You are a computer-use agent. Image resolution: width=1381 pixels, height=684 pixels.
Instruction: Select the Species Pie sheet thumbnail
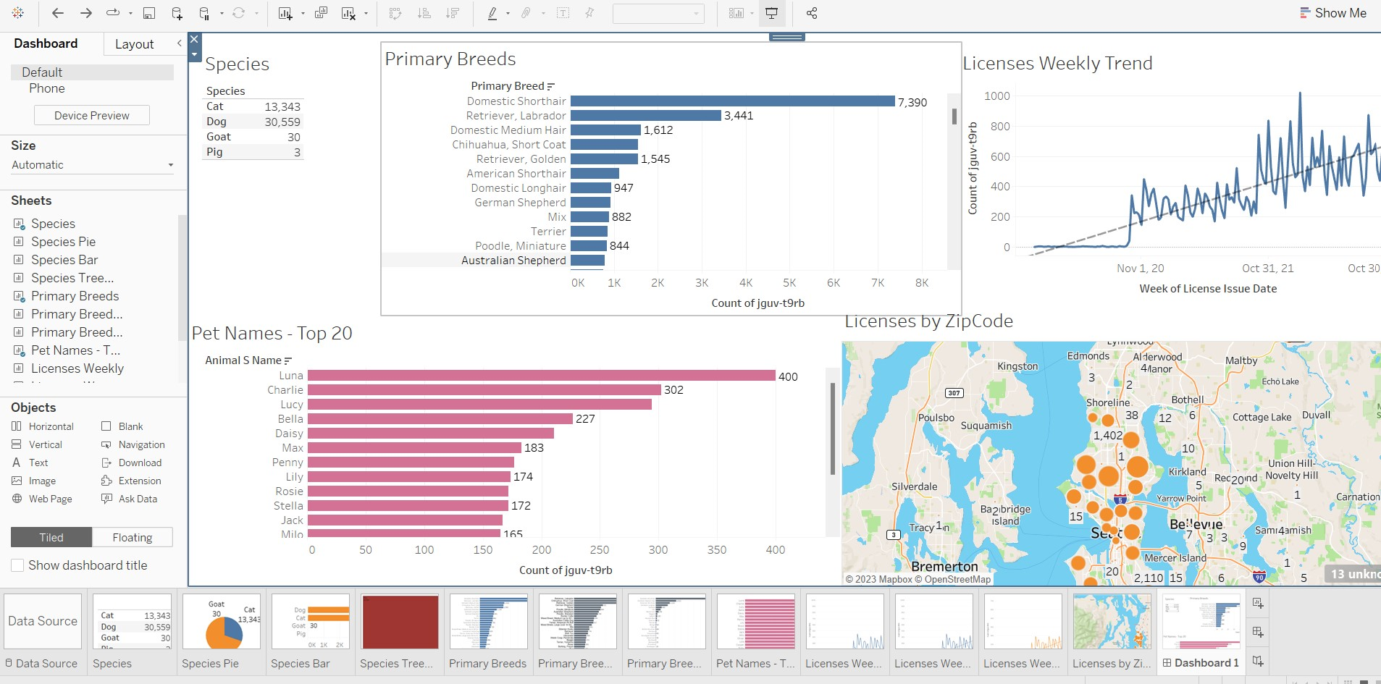coord(221,621)
